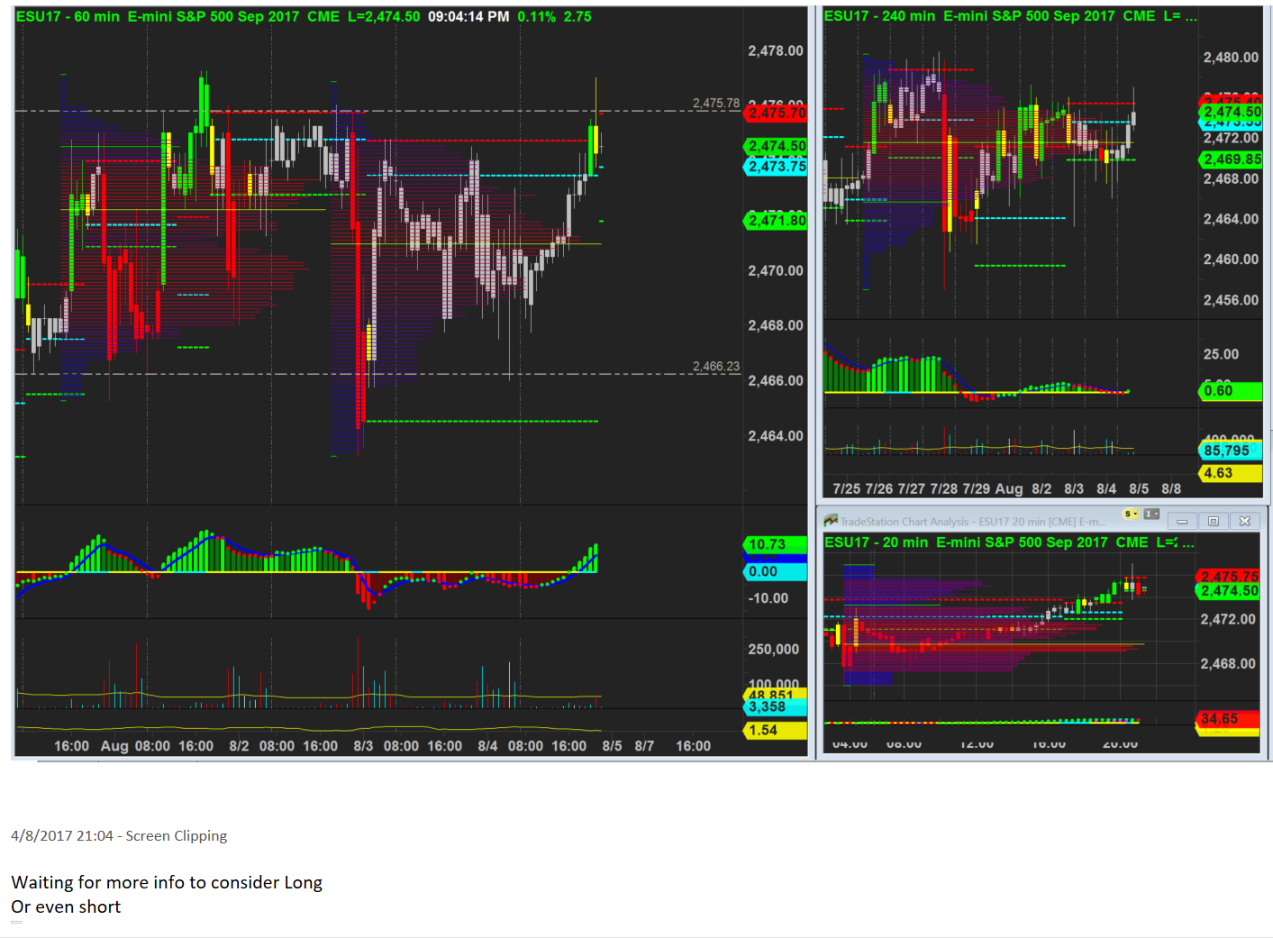The width and height of the screenshot is (1273, 938).
Task: Click the red 2,475.75 price marker on the 20 min chart
Action: click(x=1229, y=577)
